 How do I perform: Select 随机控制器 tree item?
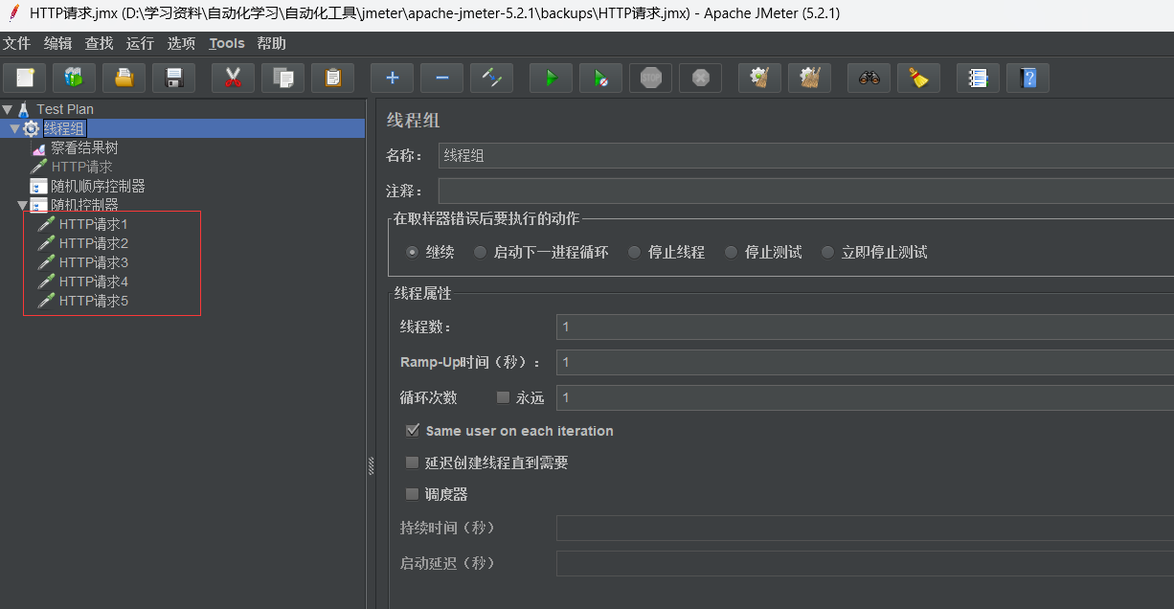click(x=84, y=205)
